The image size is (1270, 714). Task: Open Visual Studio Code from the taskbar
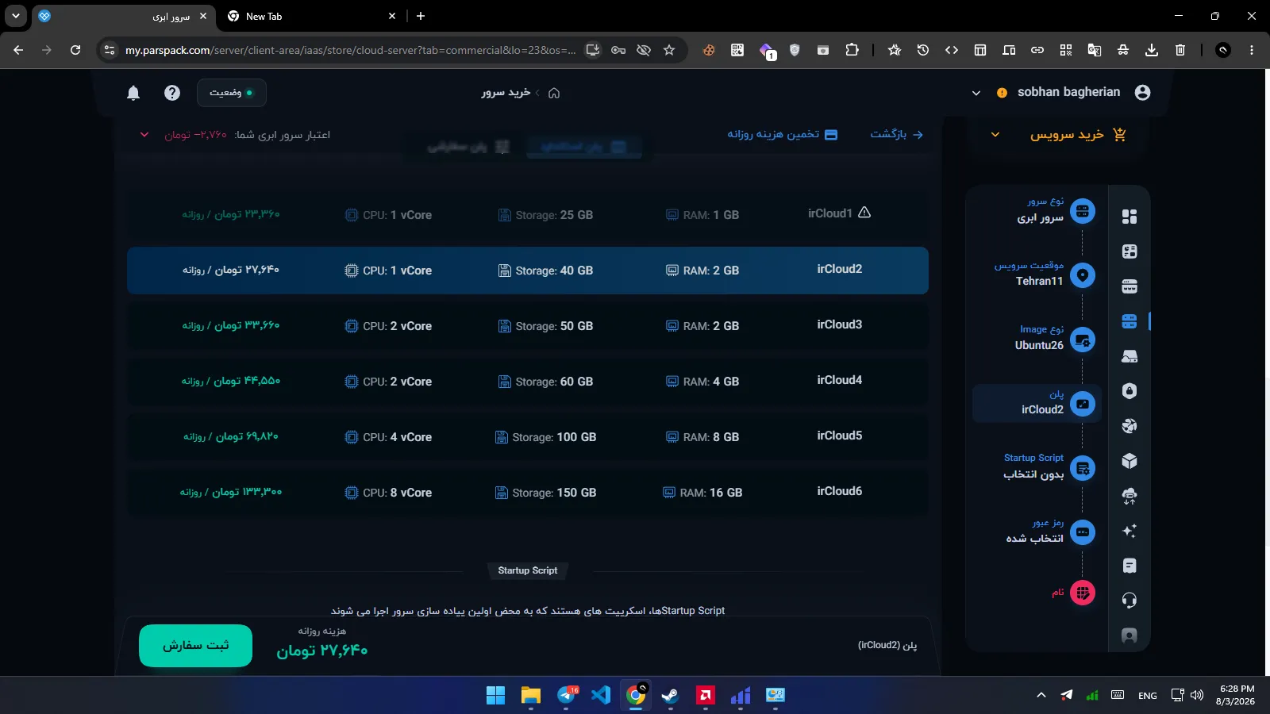click(x=601, y=696)
